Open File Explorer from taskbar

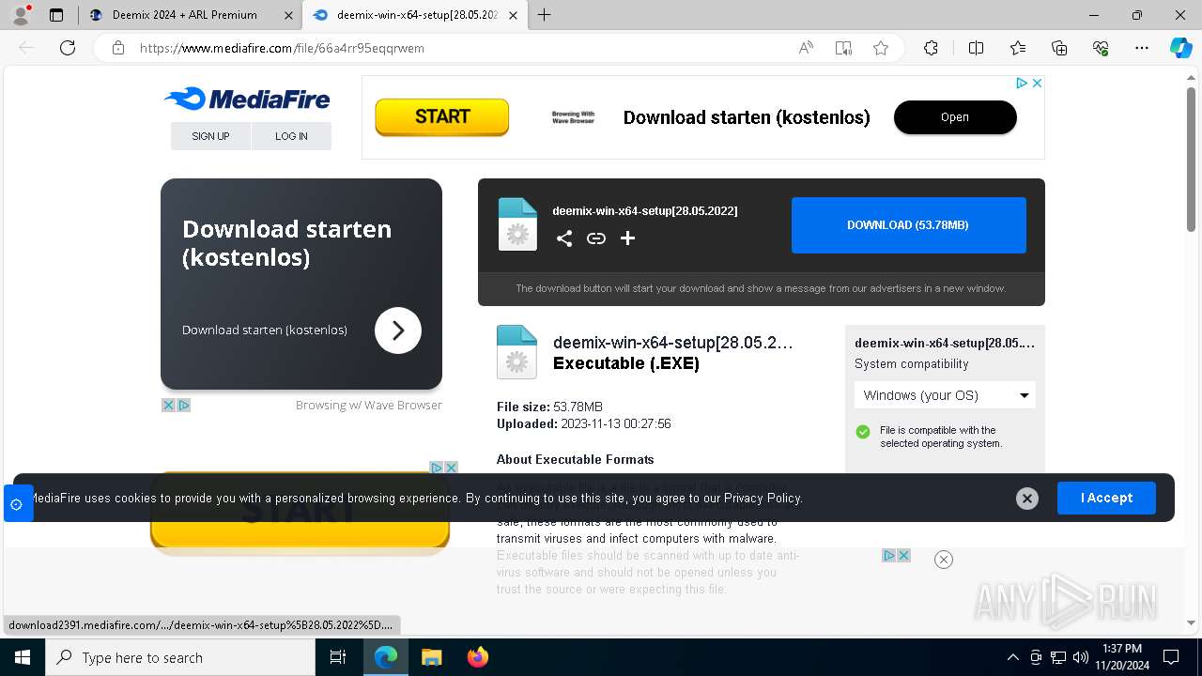(431, 657)
